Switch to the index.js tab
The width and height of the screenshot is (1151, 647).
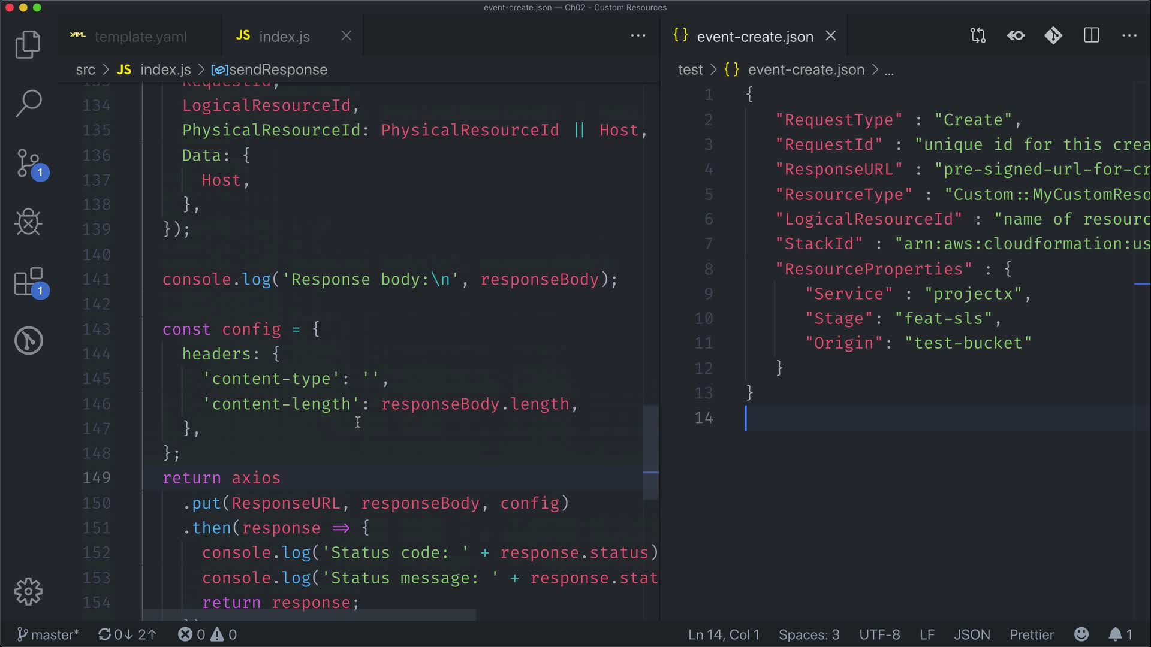click(284, 37)
